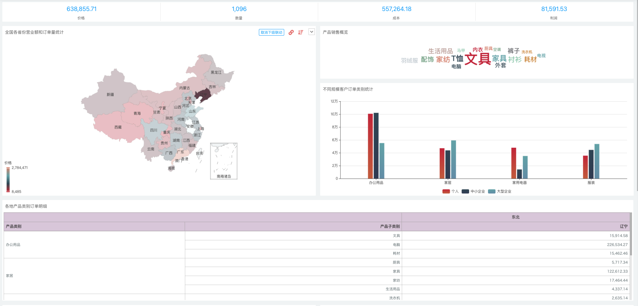The width and height of the screenshot is (638, 306).
Task: Select the 1,096 数量 indicator card
Action: (x=239, y=12)
